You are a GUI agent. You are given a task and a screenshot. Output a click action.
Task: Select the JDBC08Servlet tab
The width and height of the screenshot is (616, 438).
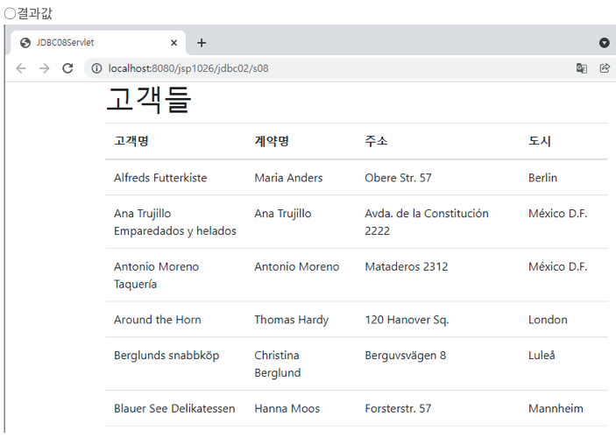(x=97, y=43)
